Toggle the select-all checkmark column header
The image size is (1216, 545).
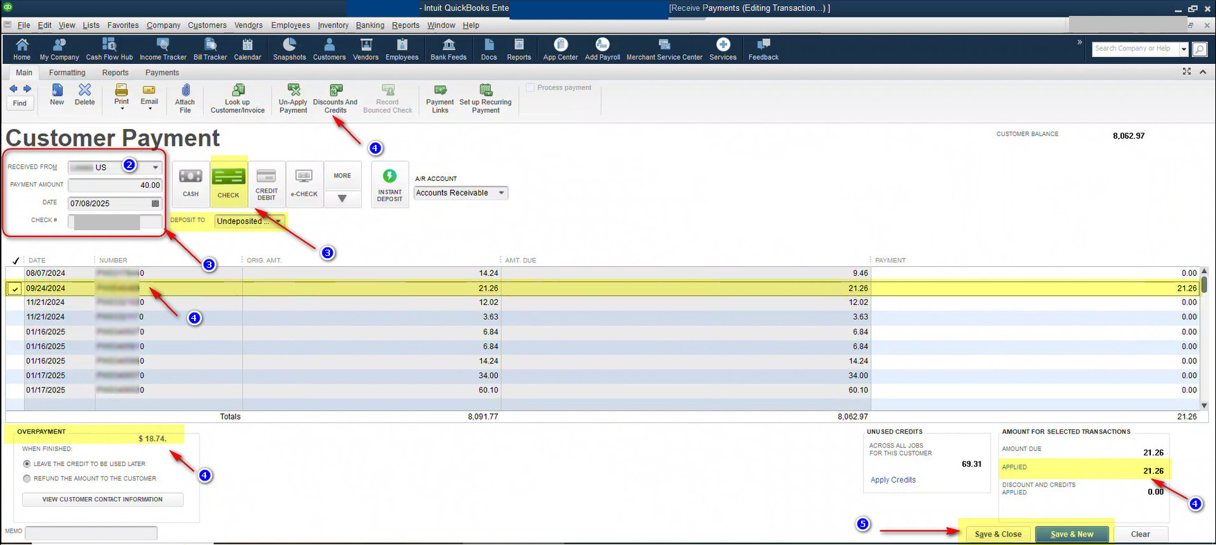tap(15, 261)
